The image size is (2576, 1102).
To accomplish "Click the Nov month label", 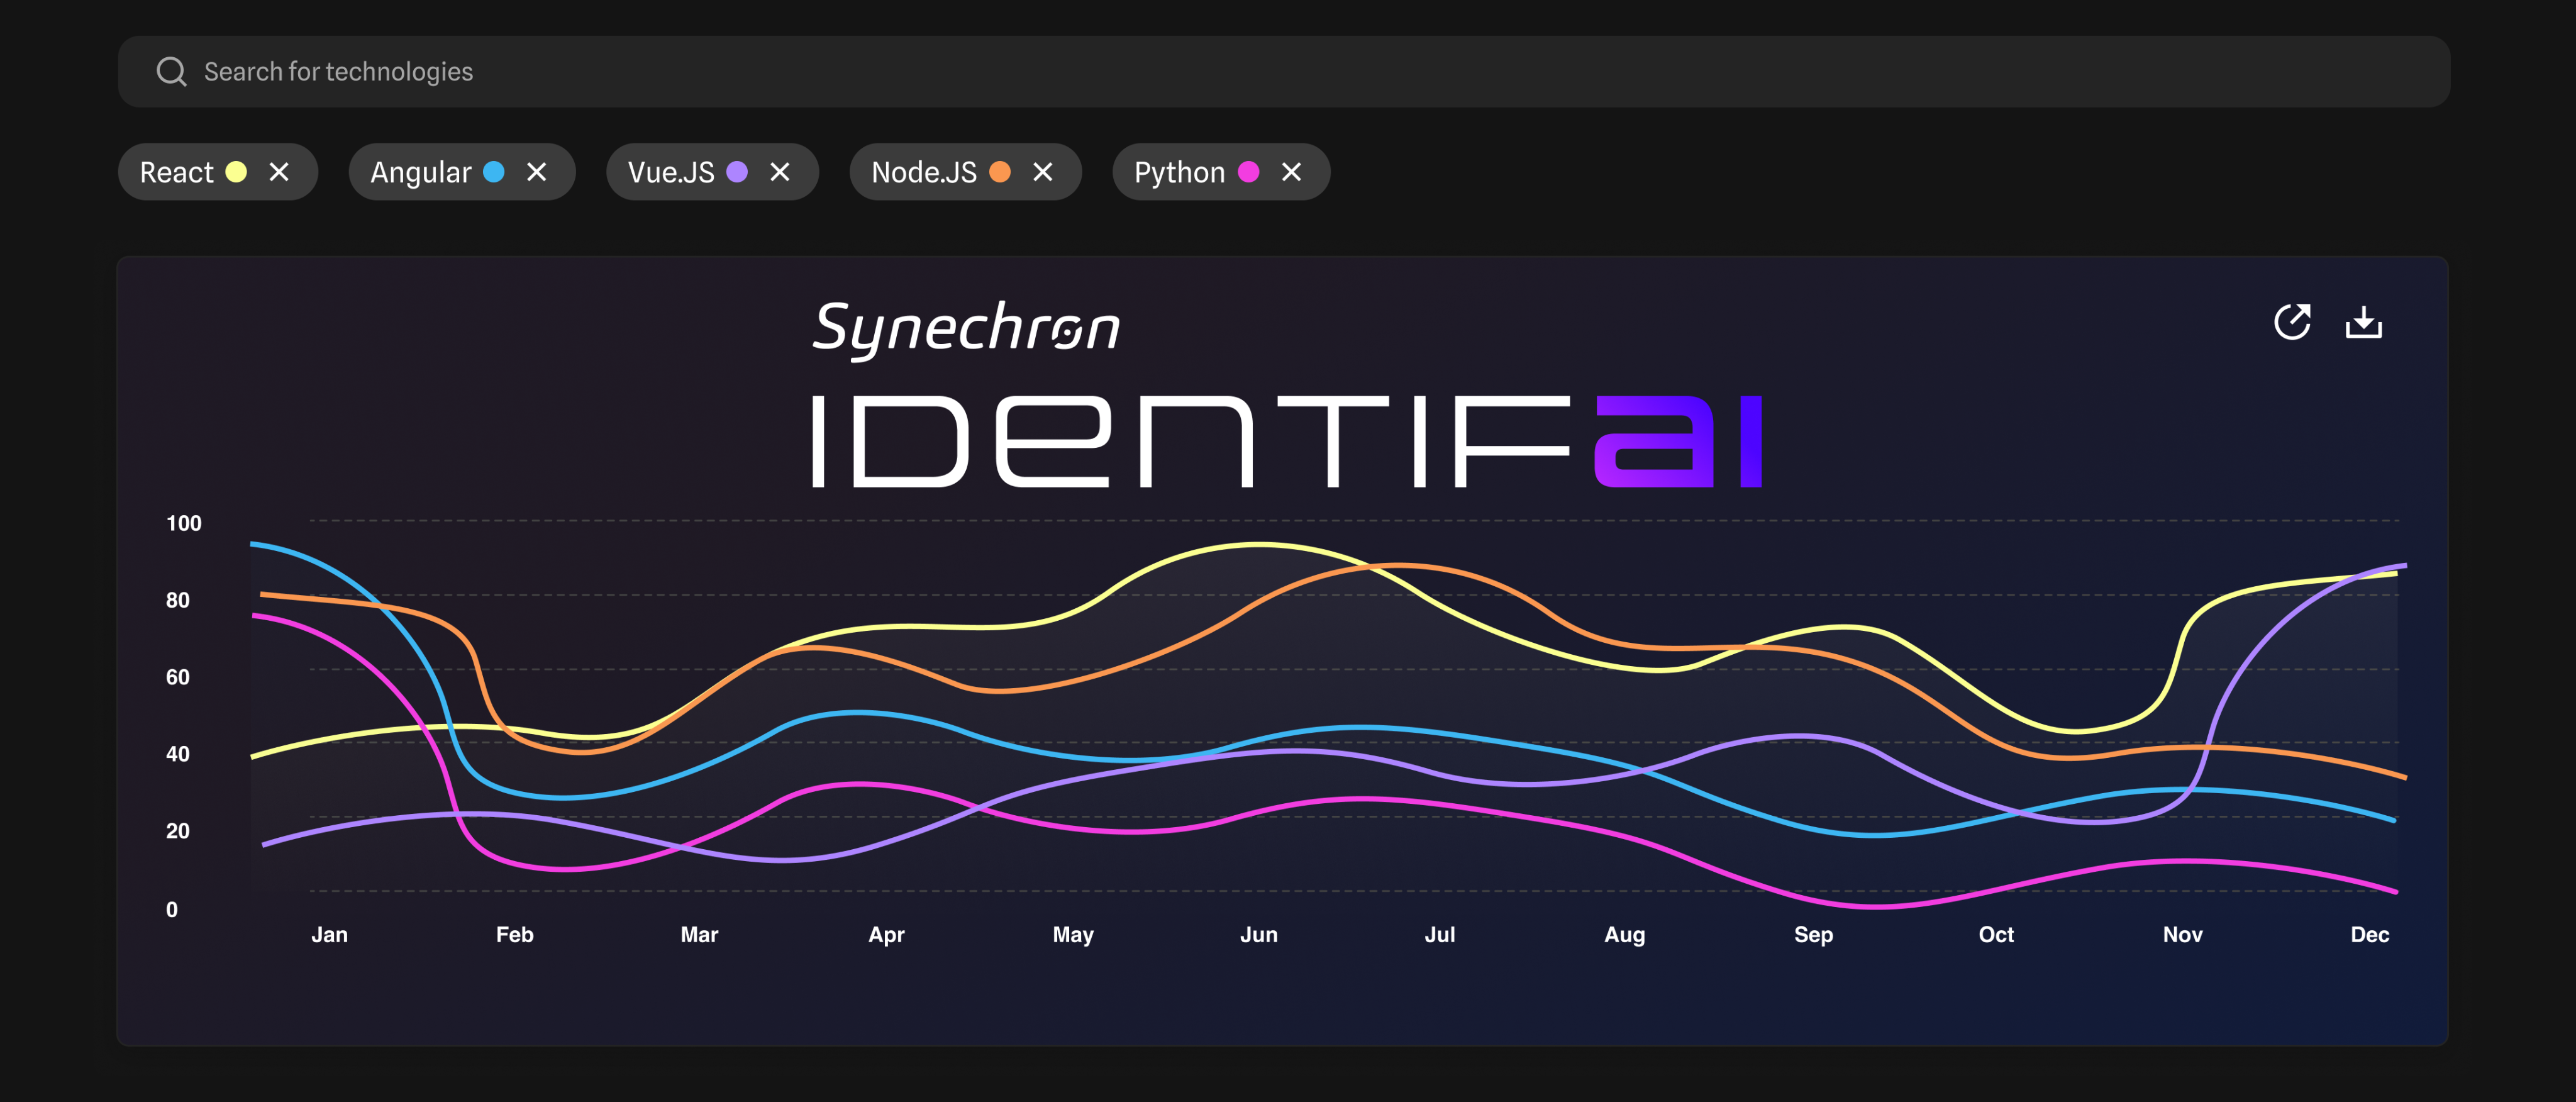I will [x=2183, y=934].
